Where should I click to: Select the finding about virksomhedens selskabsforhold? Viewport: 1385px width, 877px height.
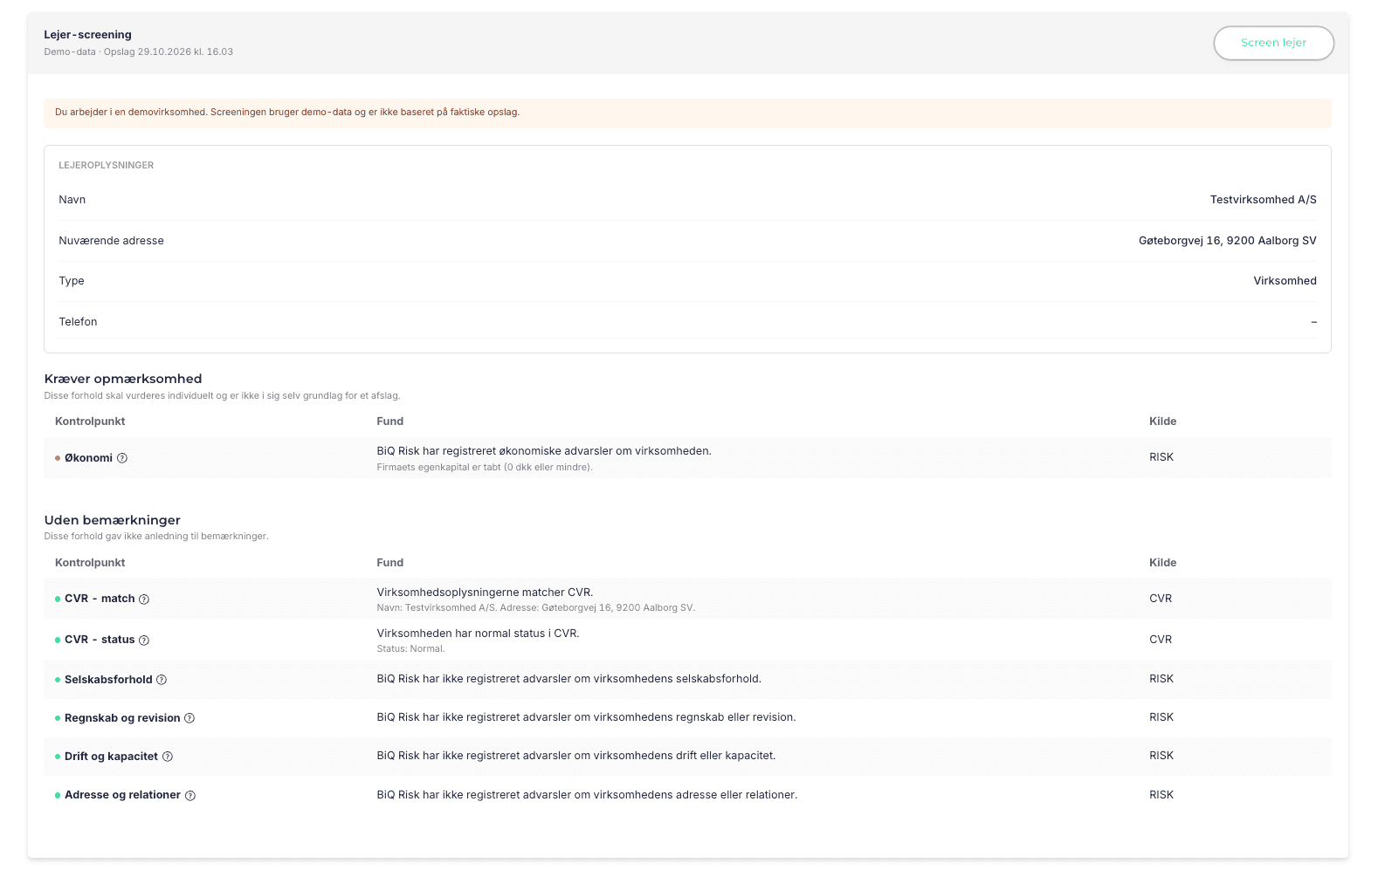(569, 679)
